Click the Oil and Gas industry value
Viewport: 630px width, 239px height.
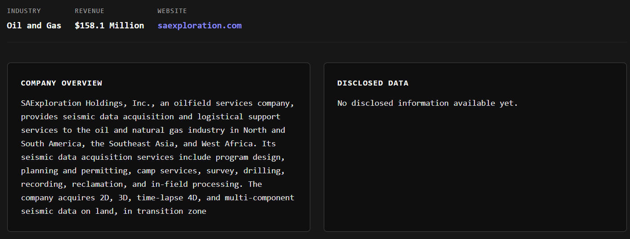pyautogui.click(x=34, y=26)
